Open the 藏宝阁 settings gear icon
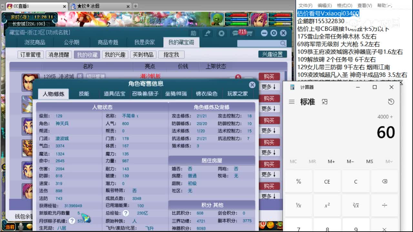 [x=273, y=33]
